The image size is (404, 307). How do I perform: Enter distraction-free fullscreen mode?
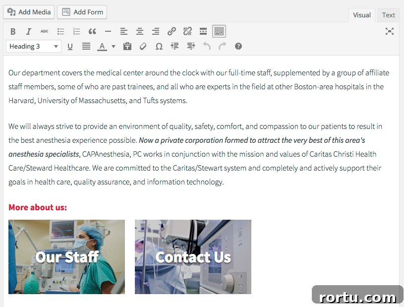pyautogui.click(x=389, y=31)
